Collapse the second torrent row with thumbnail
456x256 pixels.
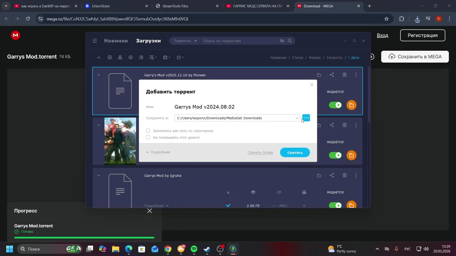pyautogui.click(x=99, y=125)
